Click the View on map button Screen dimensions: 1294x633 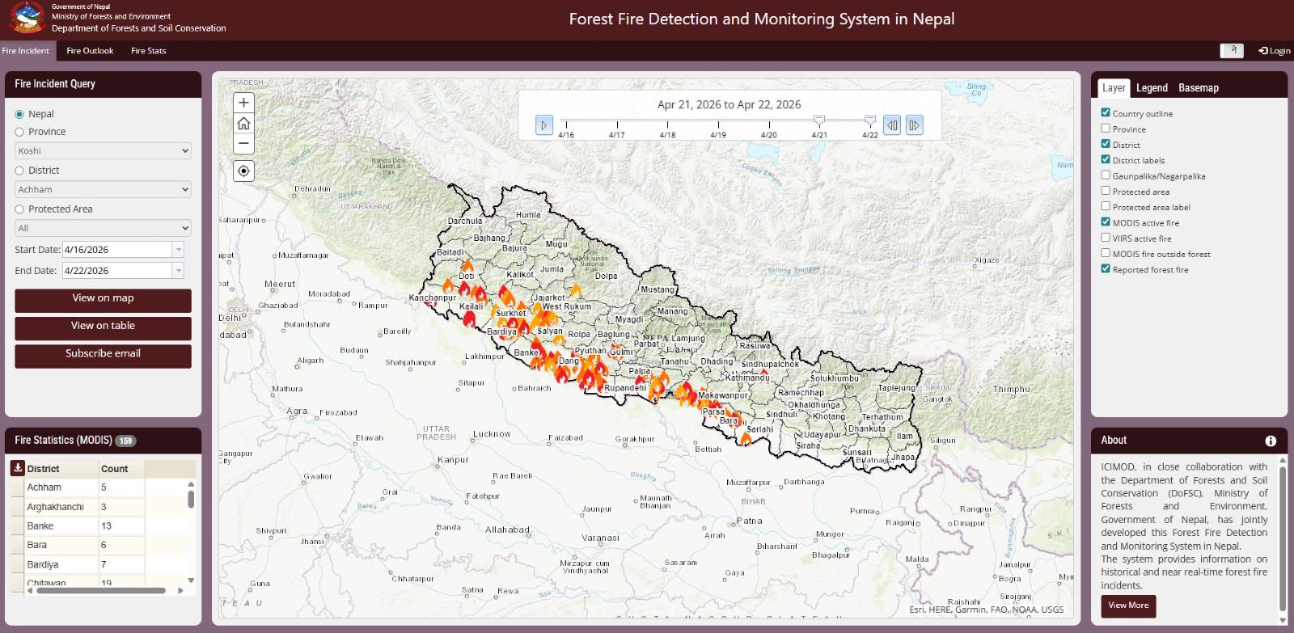[x=103, y=299]
